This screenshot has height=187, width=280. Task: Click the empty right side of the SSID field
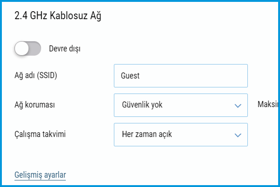point(215,76)
